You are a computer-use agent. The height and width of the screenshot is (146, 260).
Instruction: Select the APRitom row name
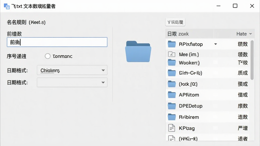point(189,95)
